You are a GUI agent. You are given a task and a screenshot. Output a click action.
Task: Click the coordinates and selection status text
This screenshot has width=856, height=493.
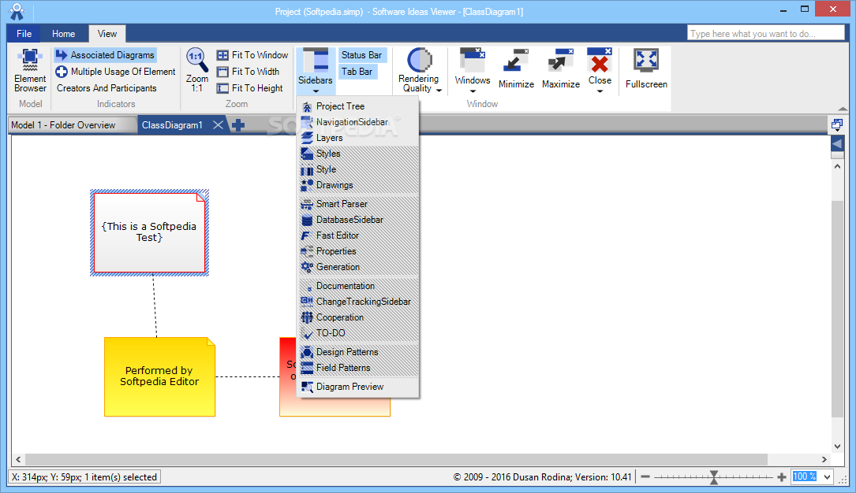(84, 477)
